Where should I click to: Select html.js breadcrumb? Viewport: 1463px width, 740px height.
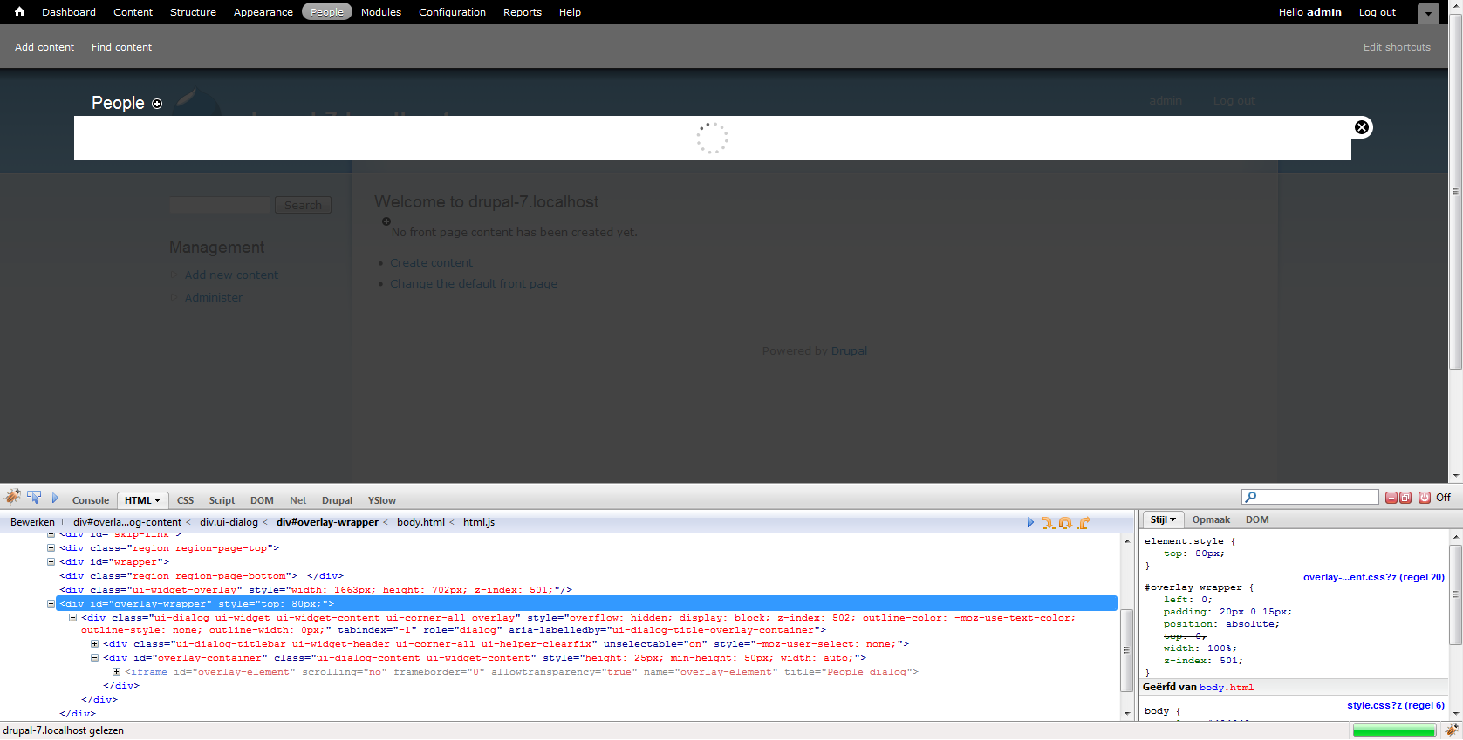479,522
